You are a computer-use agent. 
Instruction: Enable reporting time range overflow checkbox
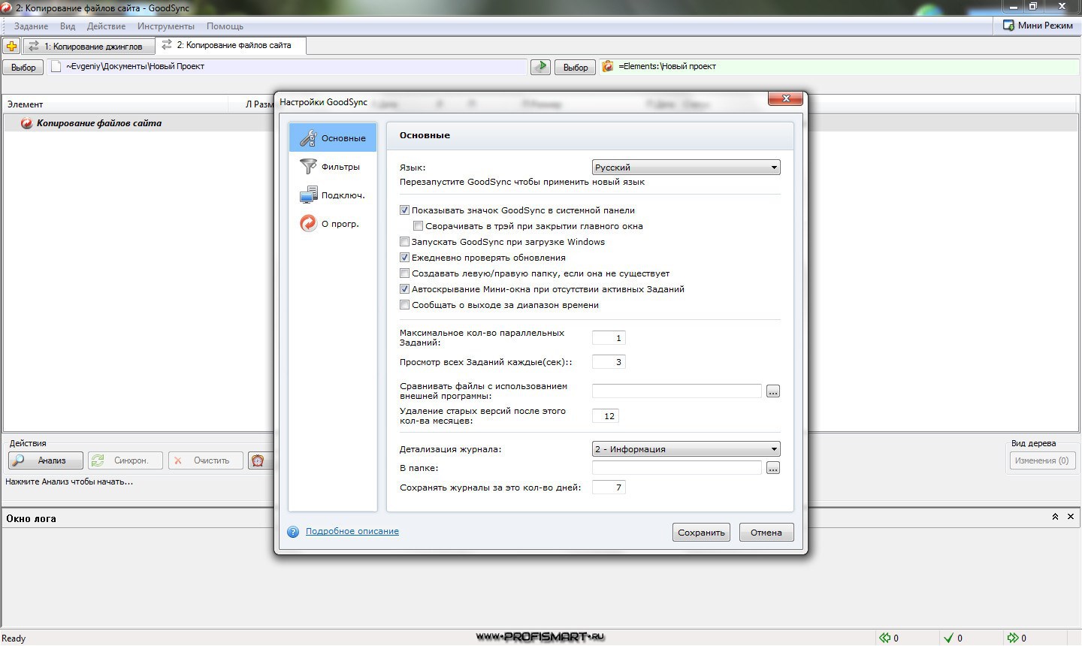click(x=404, y=305)
